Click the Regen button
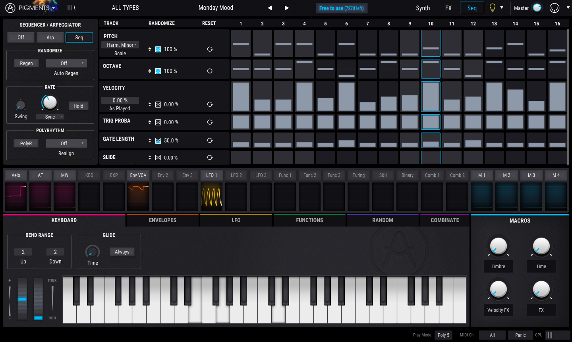Image resolution: width=572 pixels, height=342 pixels. (26, 63)
